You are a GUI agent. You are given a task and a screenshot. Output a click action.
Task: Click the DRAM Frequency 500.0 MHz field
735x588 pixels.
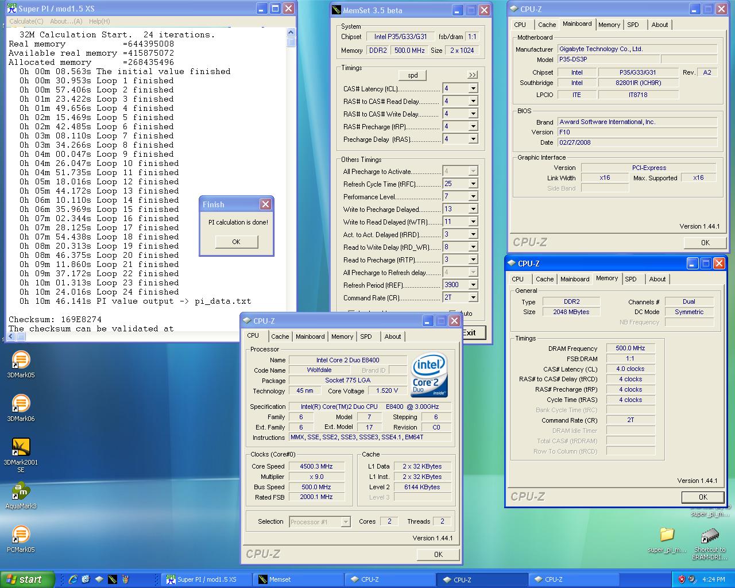coord(630,348)
